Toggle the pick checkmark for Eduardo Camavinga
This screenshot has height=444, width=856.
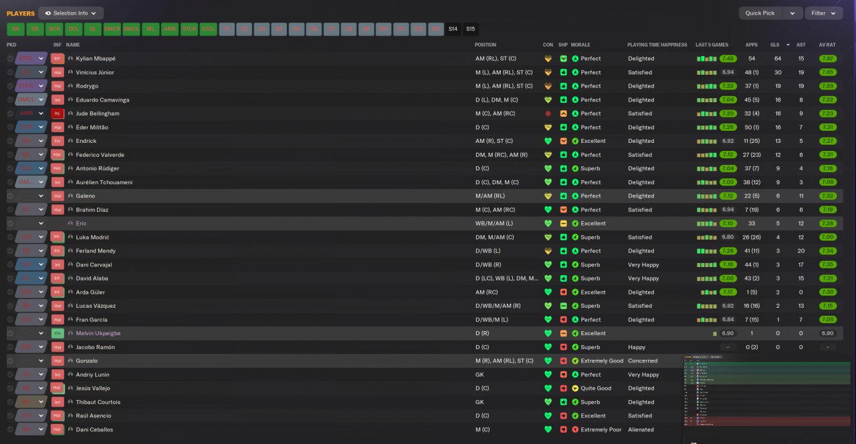point(10,99)
